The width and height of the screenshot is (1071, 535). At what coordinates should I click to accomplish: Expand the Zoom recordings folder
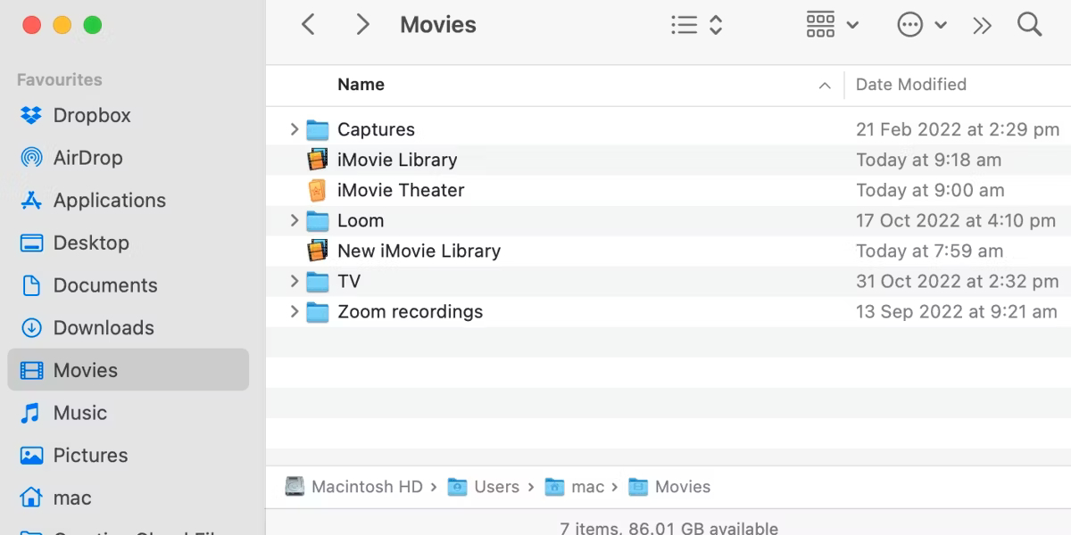click(x=295, y=311)
